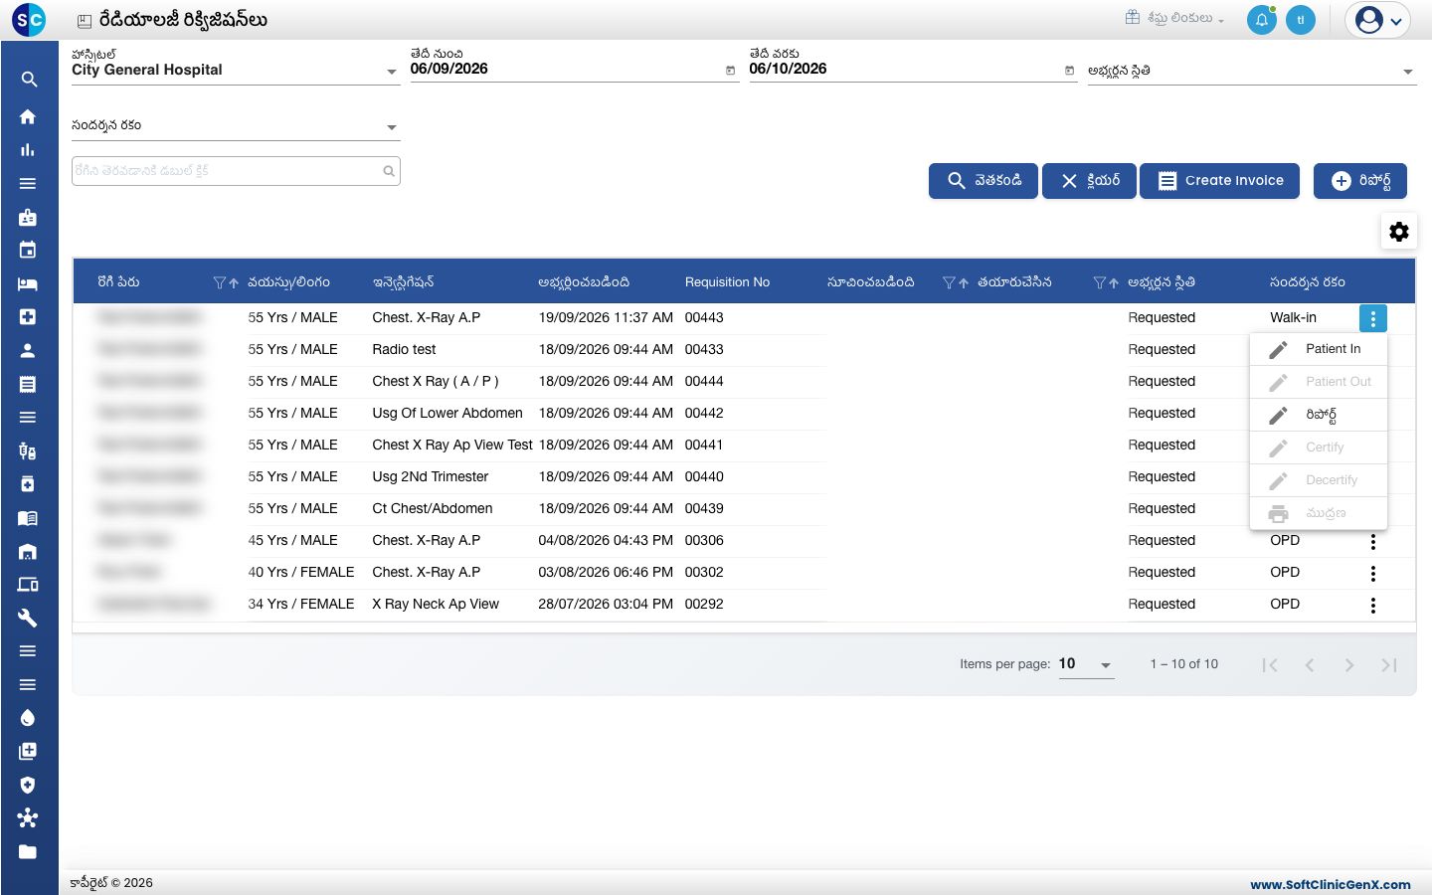Open the shortcut links dropdown in the header
This screenshot has width=1432, height=895.
click(x=1175, y=18)
